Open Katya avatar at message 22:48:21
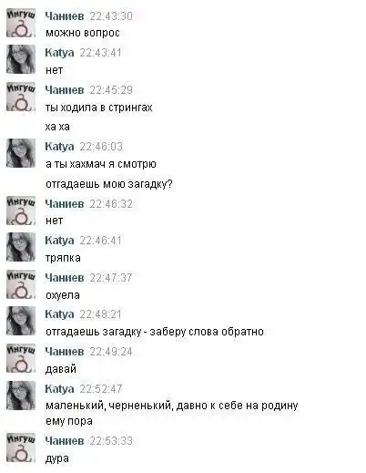The width and height of the screenshot is (366, 473). (x=21, y=321)
